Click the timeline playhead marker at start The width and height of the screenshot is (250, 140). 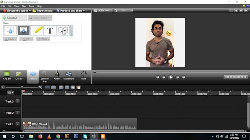[x=24, y=91]
